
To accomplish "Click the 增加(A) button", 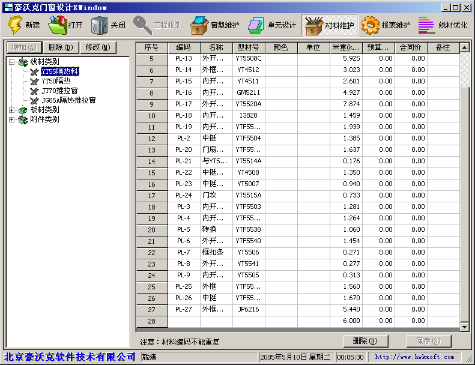I will pyautogui.click(x=24, y=47).
